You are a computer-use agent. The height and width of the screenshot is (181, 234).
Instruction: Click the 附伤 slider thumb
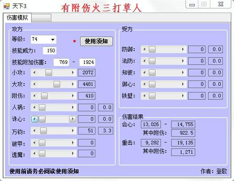(x=44, y=96)
